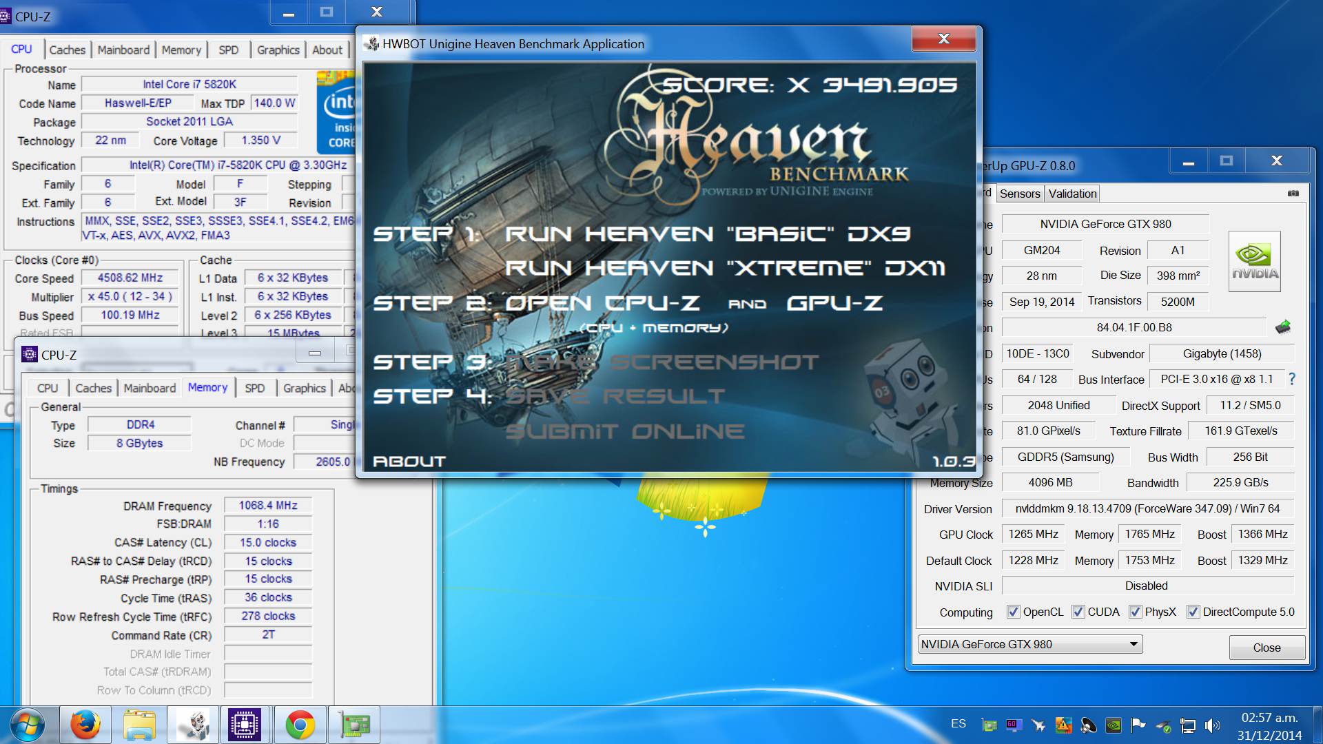
Task: Click the Driver Version field in GPU-Z
Action: coord(1147,508)
